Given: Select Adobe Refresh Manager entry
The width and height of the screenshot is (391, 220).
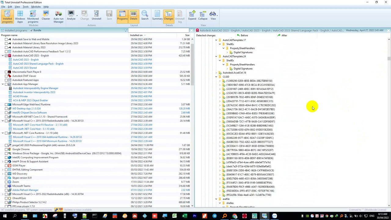Looking at the screenshot, I should click(x=25, y=190).
